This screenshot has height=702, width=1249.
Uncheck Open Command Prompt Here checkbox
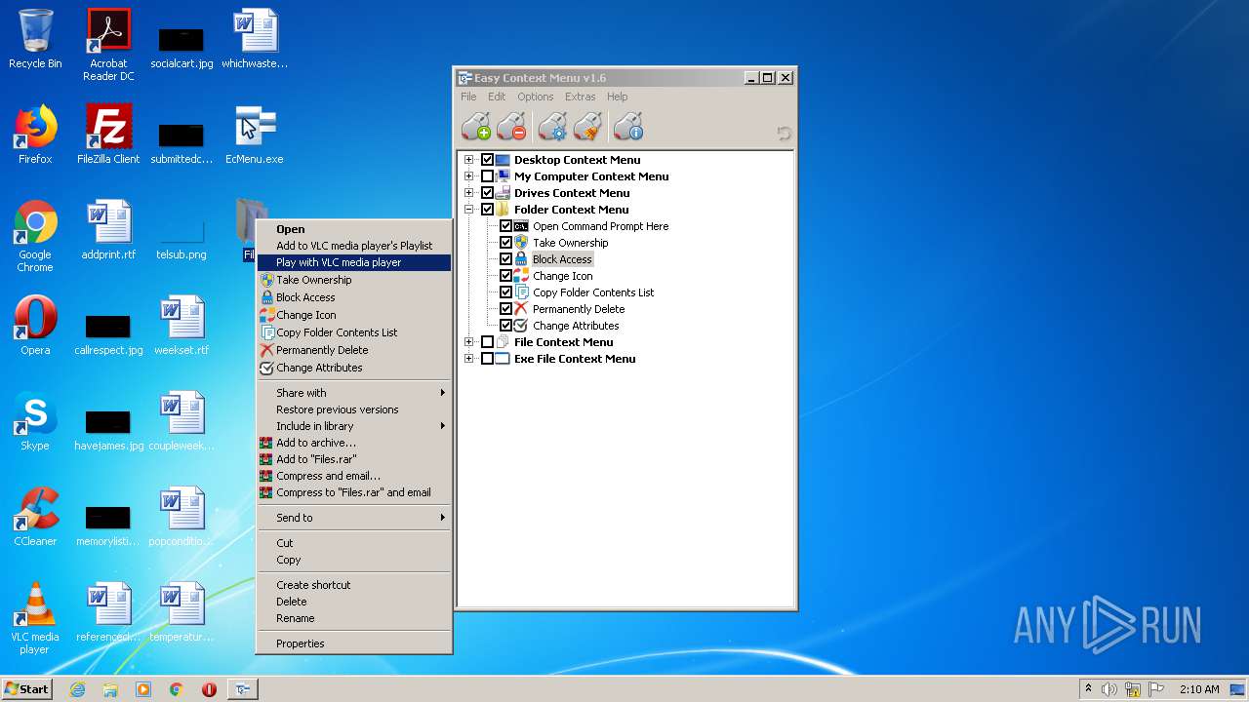[505, 226]
